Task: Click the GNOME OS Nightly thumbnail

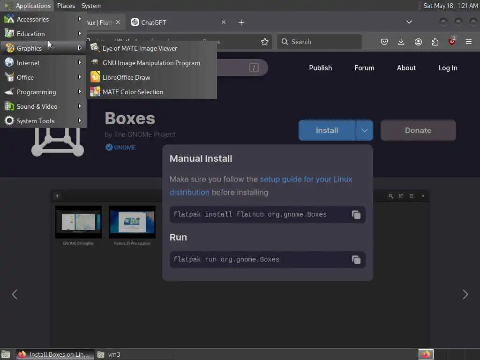Action: [x=78, y=222]
